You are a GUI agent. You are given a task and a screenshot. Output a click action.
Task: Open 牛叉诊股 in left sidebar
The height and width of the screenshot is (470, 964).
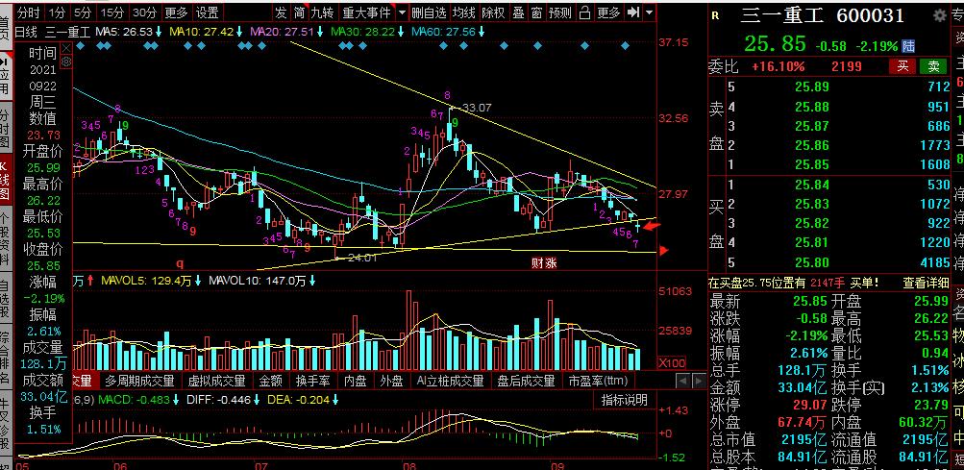coord(5,423)
